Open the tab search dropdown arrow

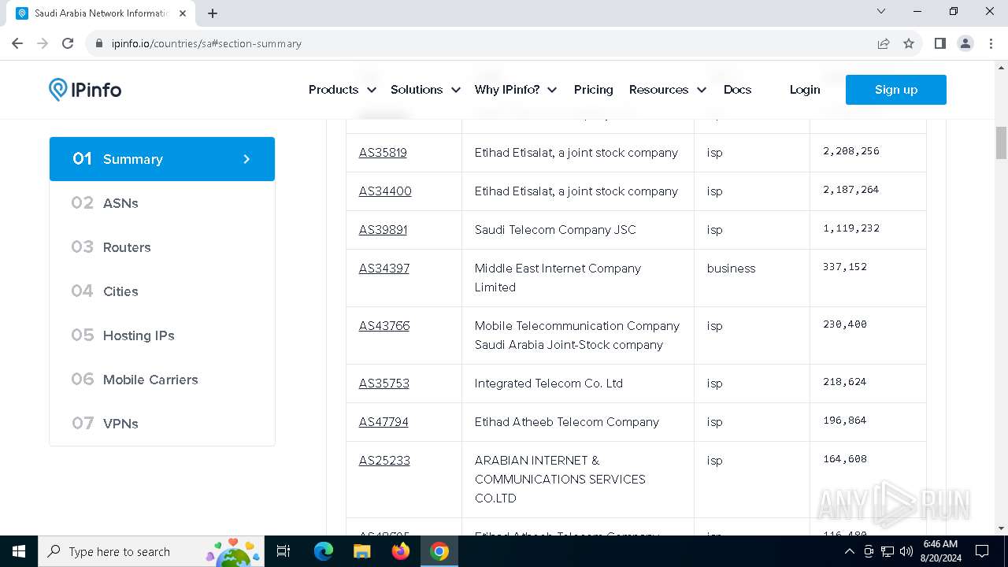881,12
